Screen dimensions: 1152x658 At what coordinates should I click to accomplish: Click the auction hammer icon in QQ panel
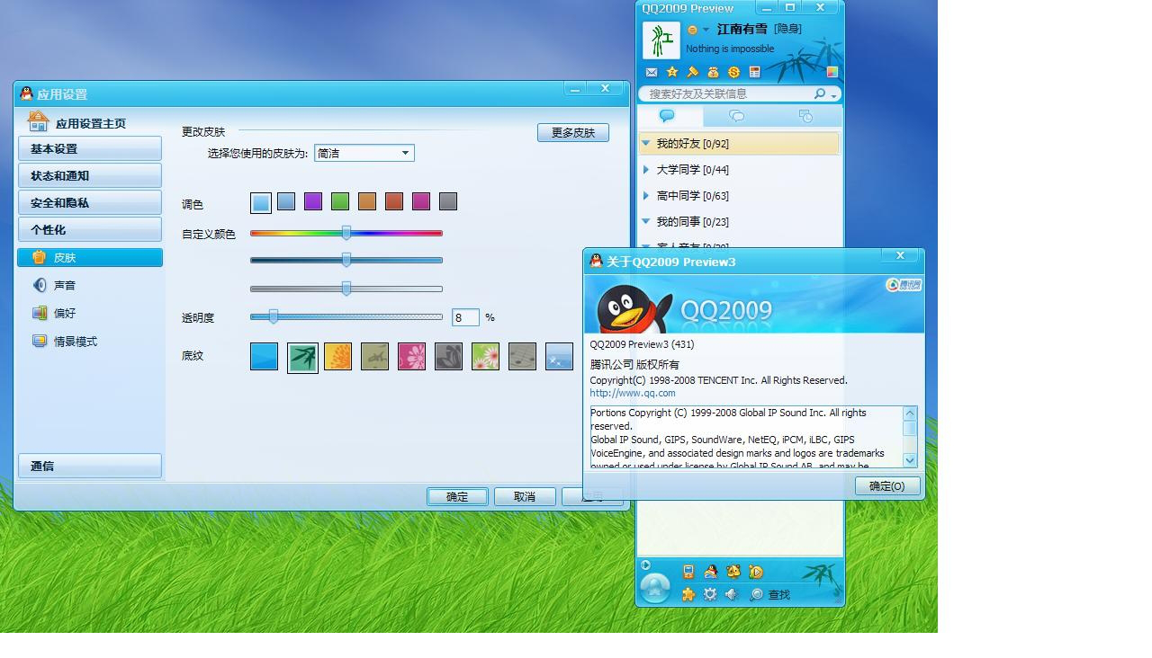(693, 72)
